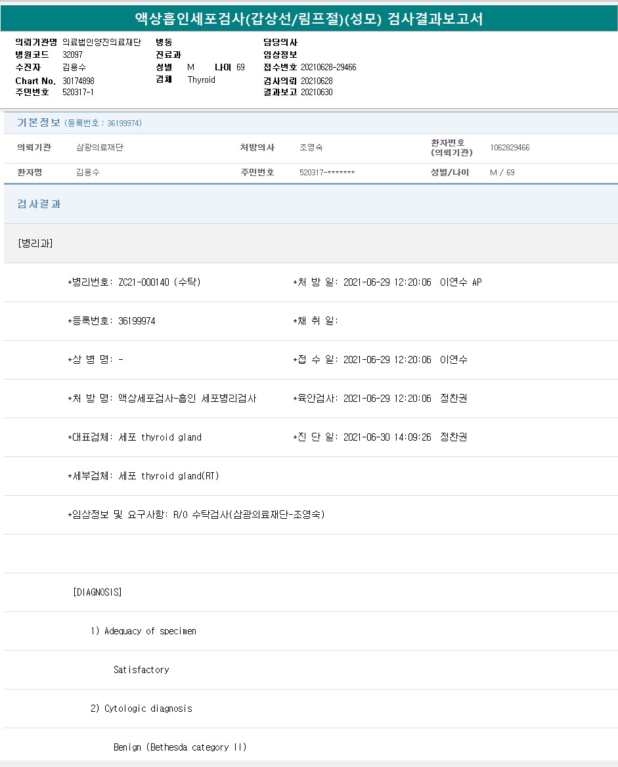Select the 진단일 timestamp 2021-06-30 14:09:26
618x767 pixels.
(387, 437)
